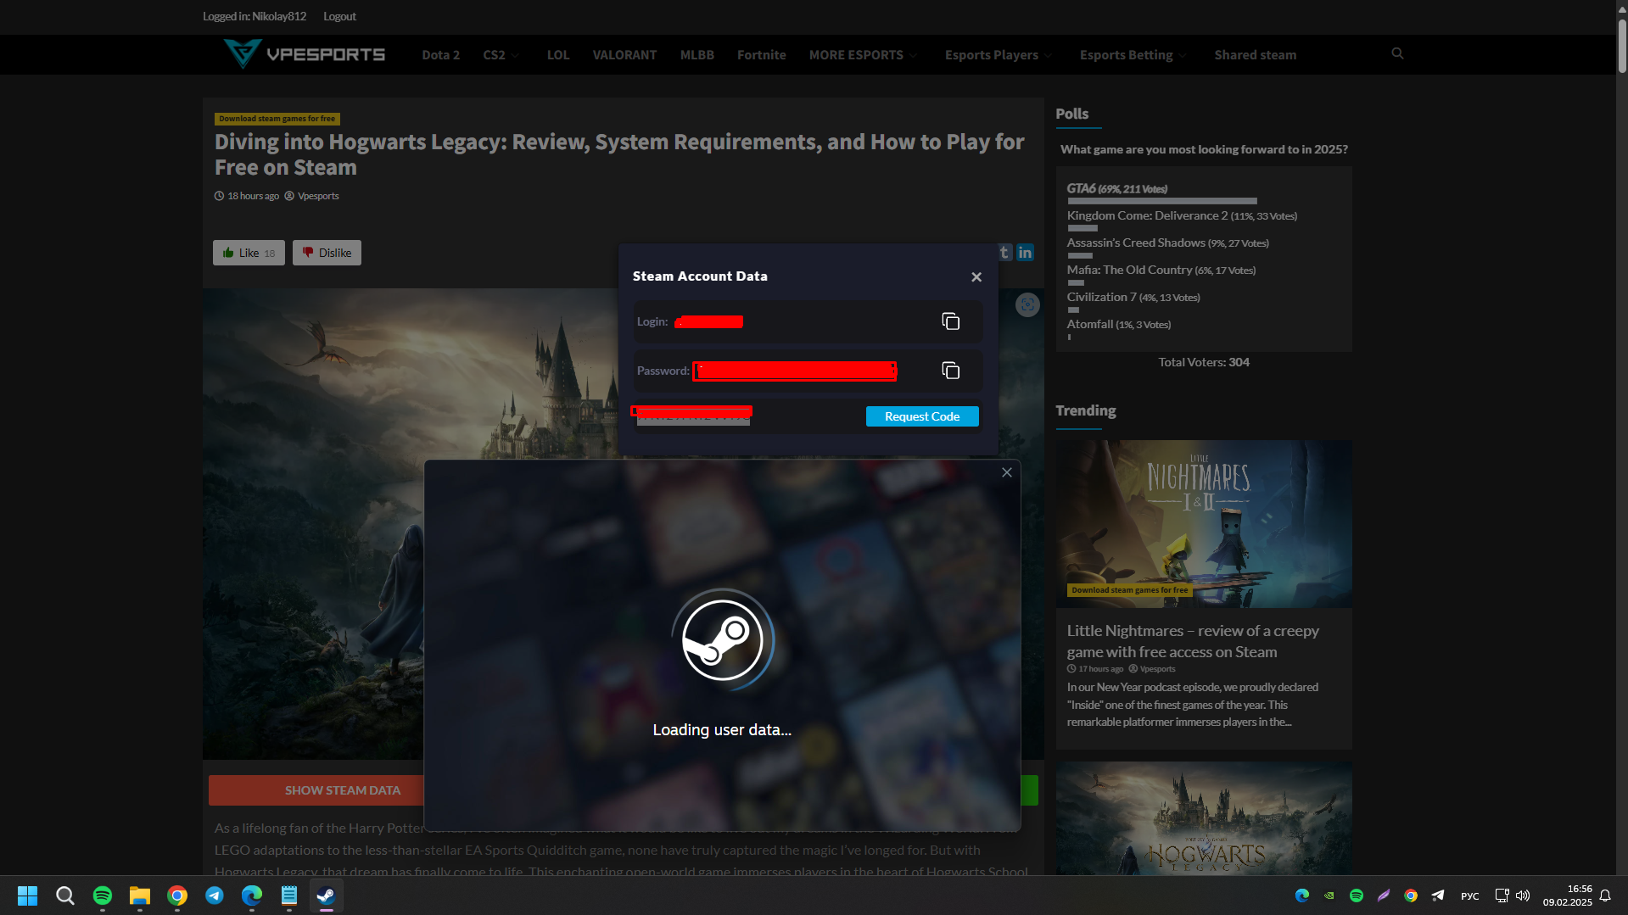Like the article
The width and height of the screenshot is (1628, 915).
(x=249, y=253)
